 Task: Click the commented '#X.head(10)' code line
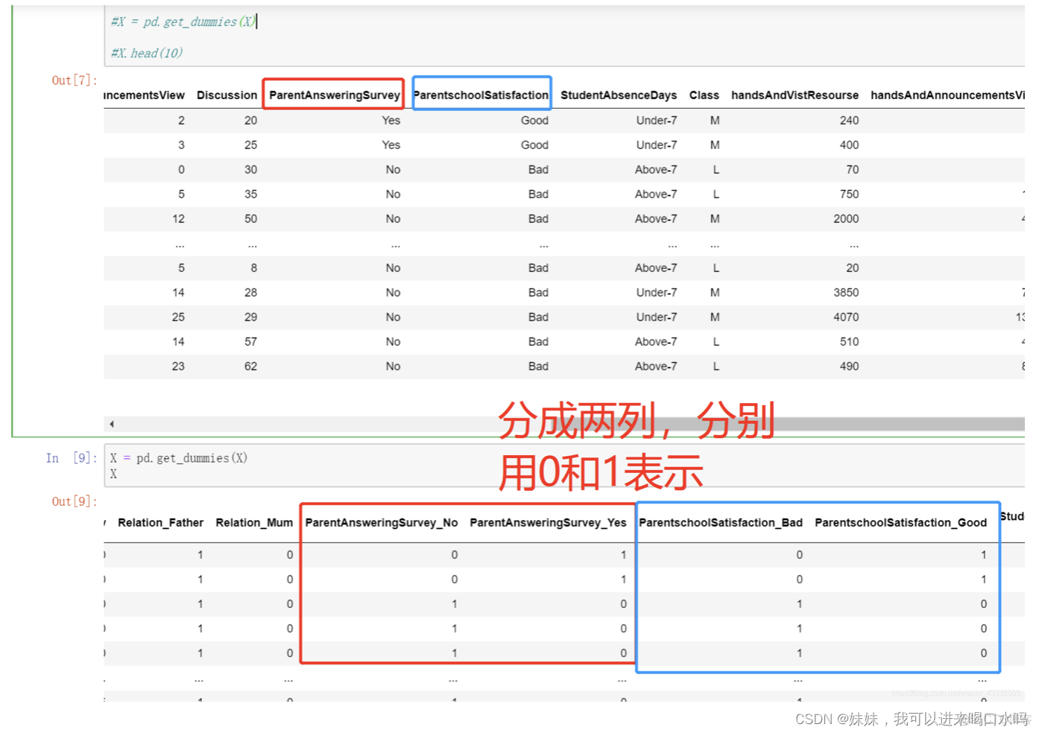[147, 53]
